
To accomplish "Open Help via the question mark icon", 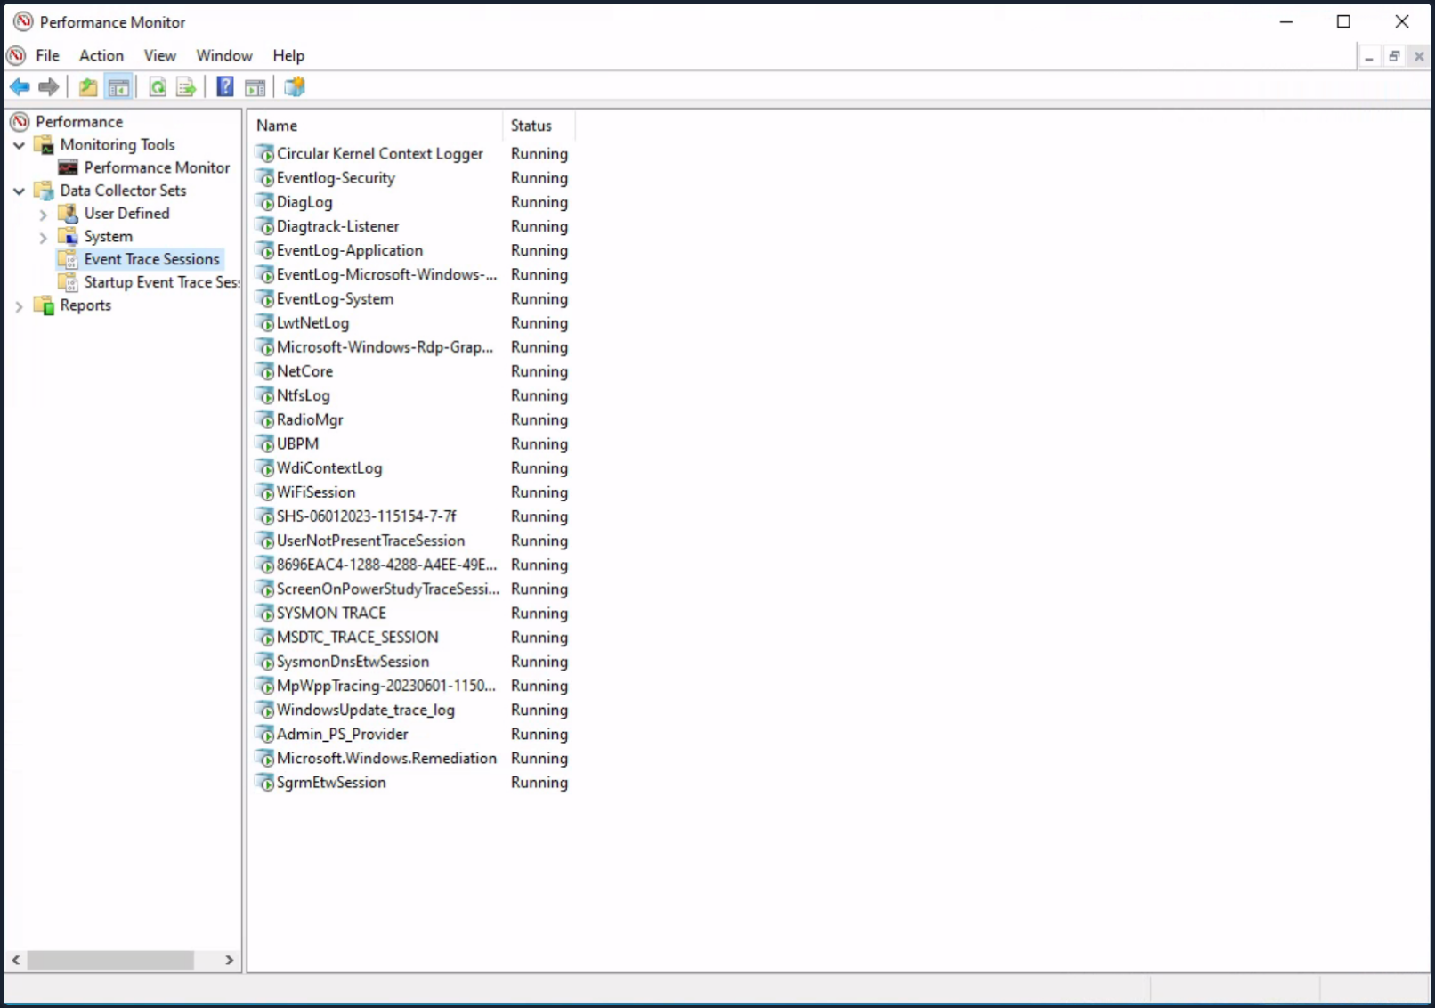I will click(x=224, y=86).
